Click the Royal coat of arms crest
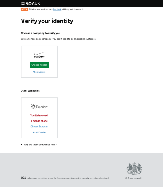 [134, 169]
